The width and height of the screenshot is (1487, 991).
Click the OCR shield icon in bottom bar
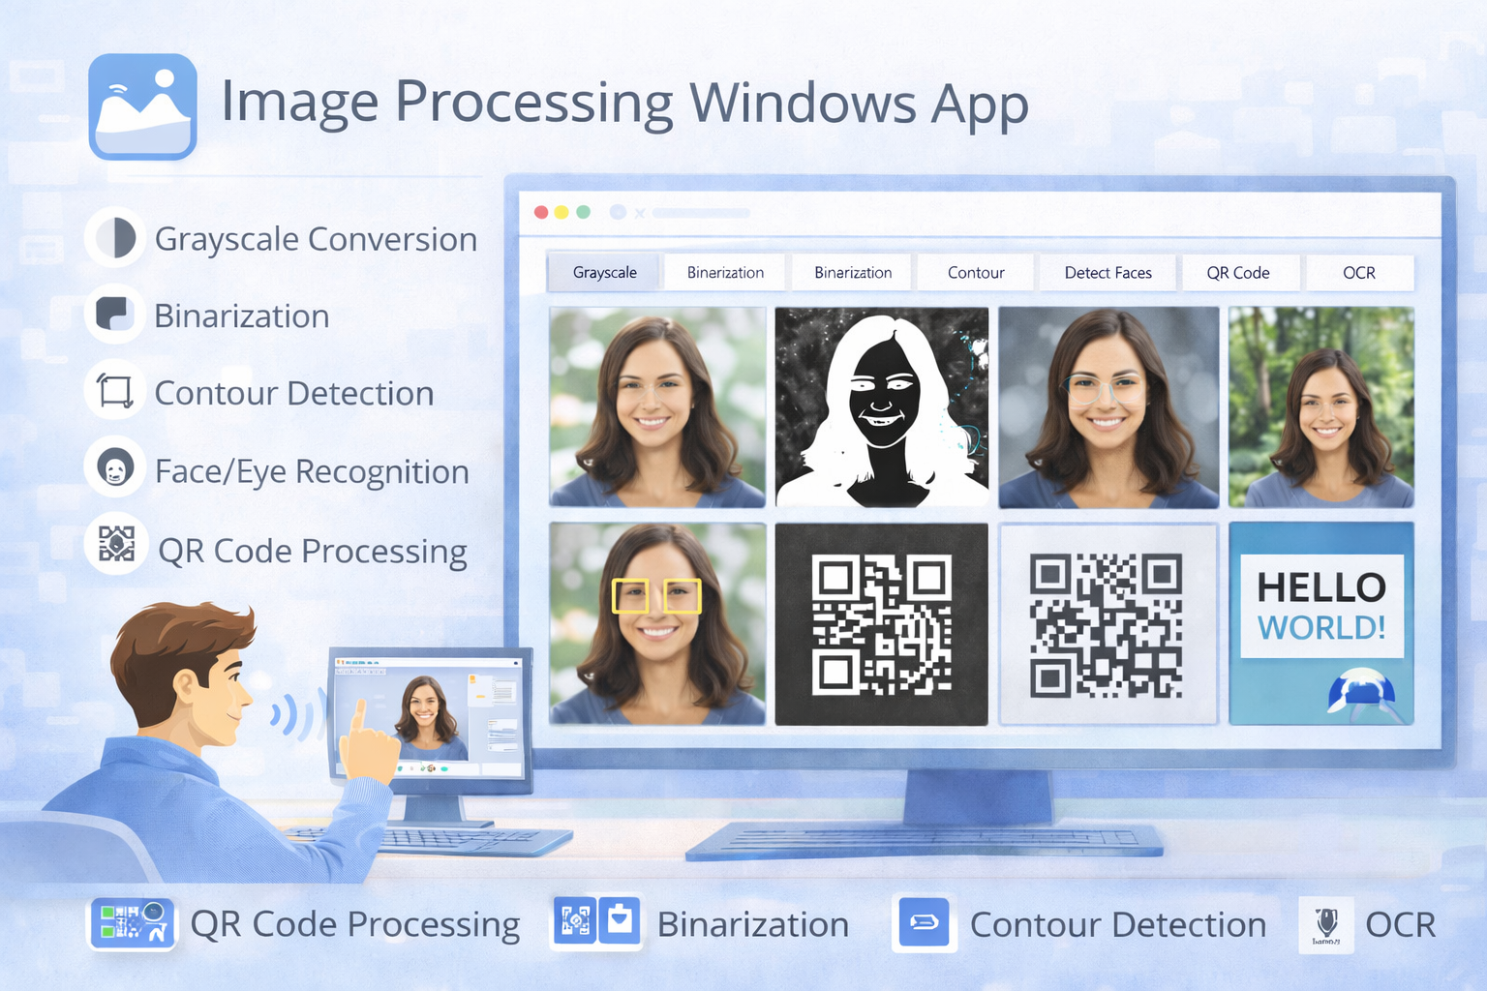[x=1324, y=923]
